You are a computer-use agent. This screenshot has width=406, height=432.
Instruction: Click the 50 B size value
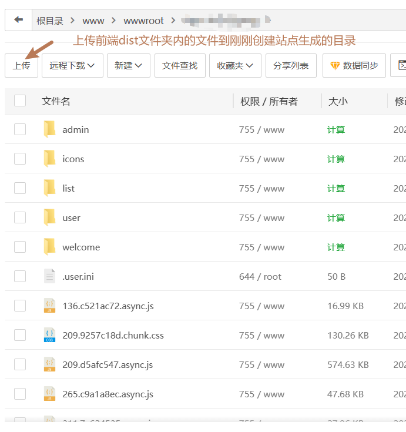point(336,277)
